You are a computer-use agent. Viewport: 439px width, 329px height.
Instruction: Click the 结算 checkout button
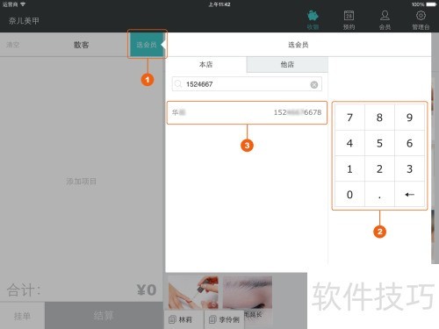104,316
